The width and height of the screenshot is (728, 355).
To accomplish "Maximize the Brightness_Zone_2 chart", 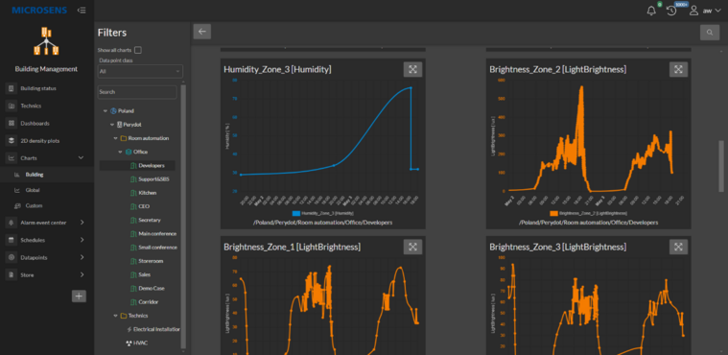I will click(x=678, y=69).
